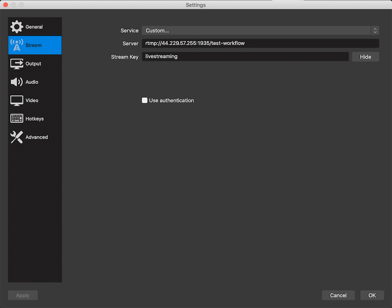Click the Stream antenna icon
Image resolution: width=392 pixels, height=308 pixels.
(x=17, y=45)
